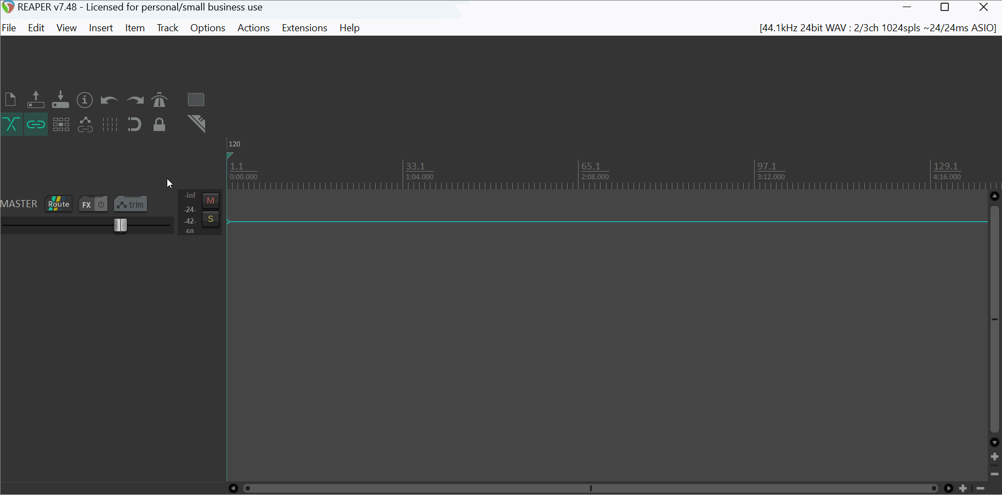Toggle ripple editing grid icon
1002x495 pixels.
coord(61,124)
